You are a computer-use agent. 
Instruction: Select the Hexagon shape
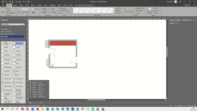[x=17, y=55]
